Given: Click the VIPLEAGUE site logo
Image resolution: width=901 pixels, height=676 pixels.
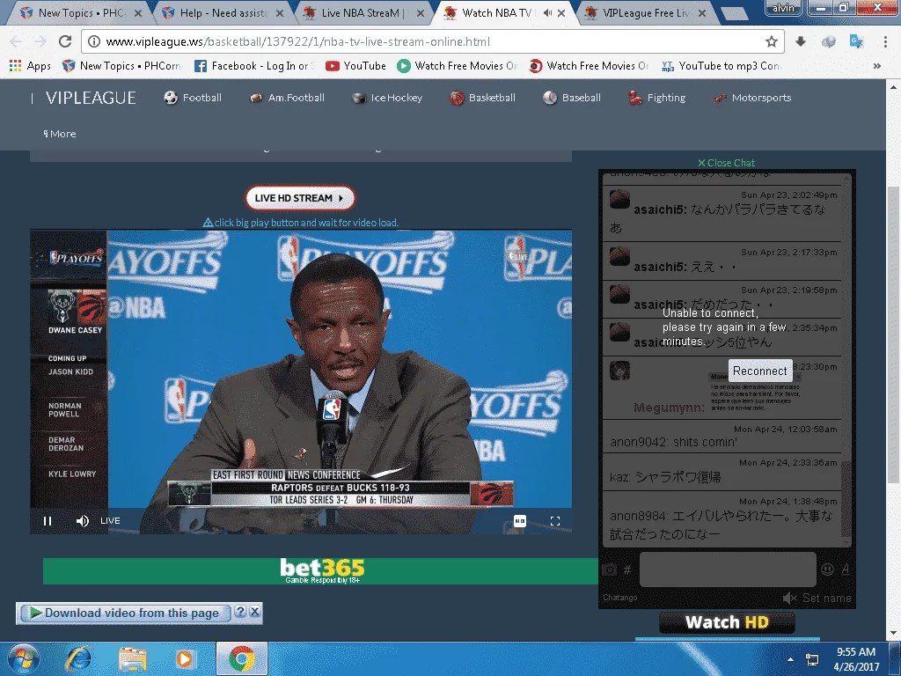Looking at the screenshot, I should (x=91, y=98).
